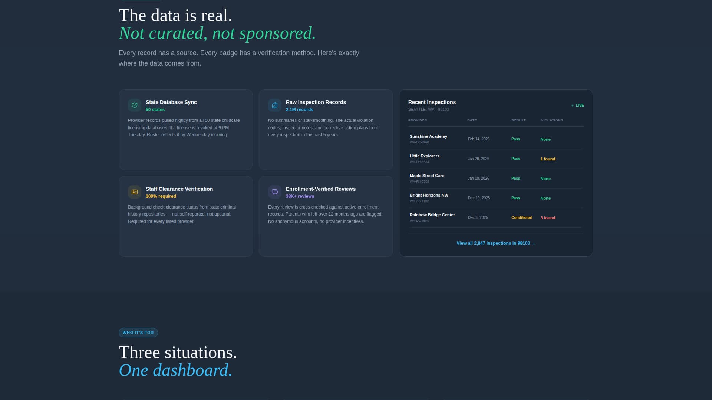Click the Recent Inspections panel heading
Viewport: 712px width, 400px height.
pos(432,102)
